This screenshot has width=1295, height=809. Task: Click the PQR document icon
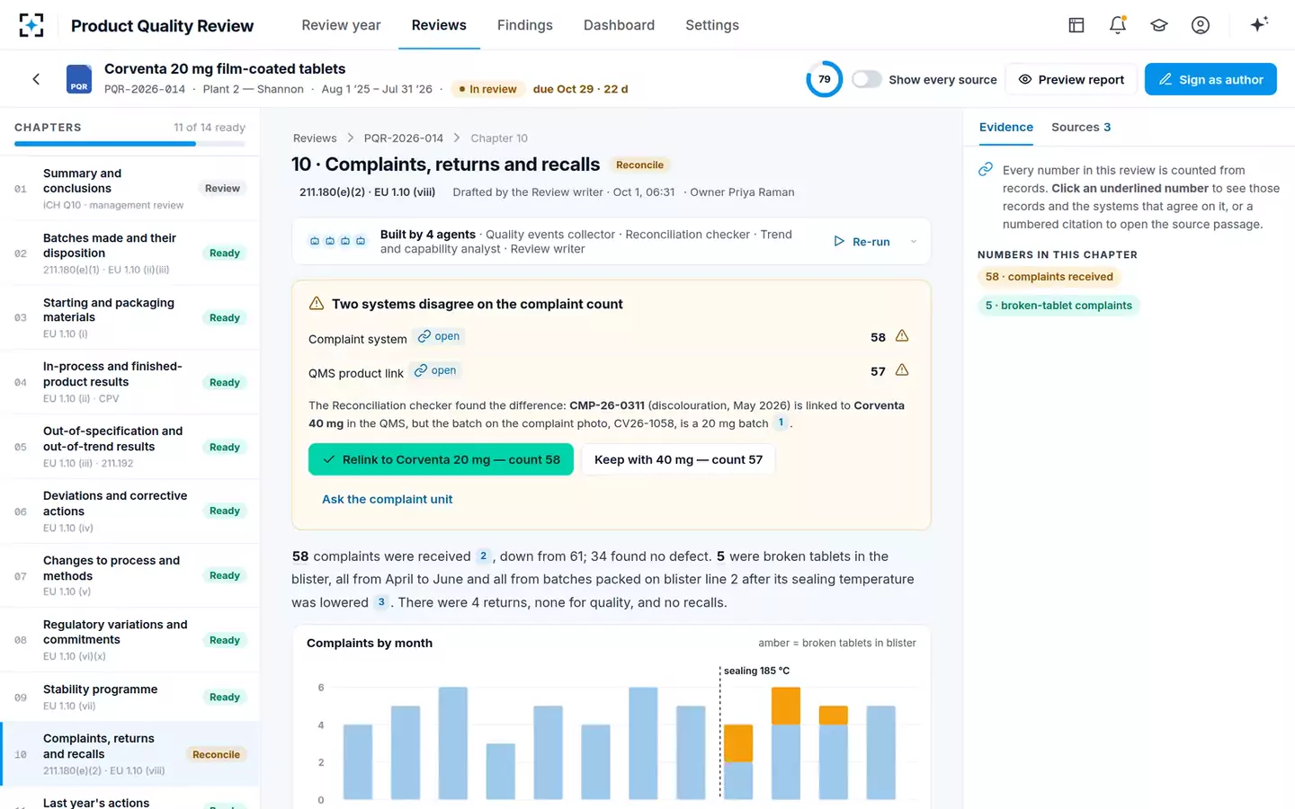pyautogui.click(x=79, y=79)
